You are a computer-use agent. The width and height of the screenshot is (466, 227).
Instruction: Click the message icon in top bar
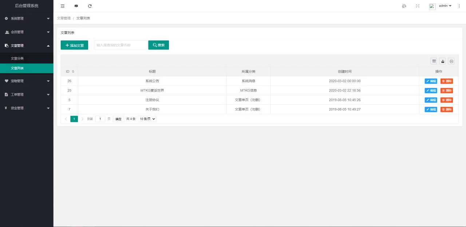(76, 6)
